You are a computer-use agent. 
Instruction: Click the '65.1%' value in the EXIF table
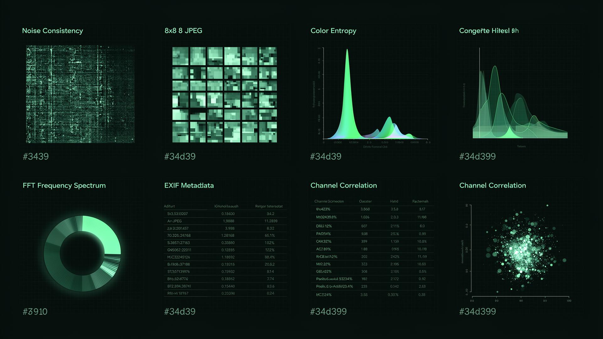[270, 235]
